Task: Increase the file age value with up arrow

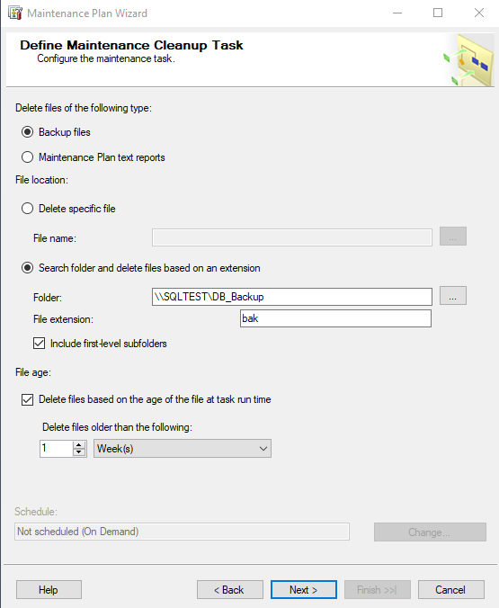Action: 79,444
